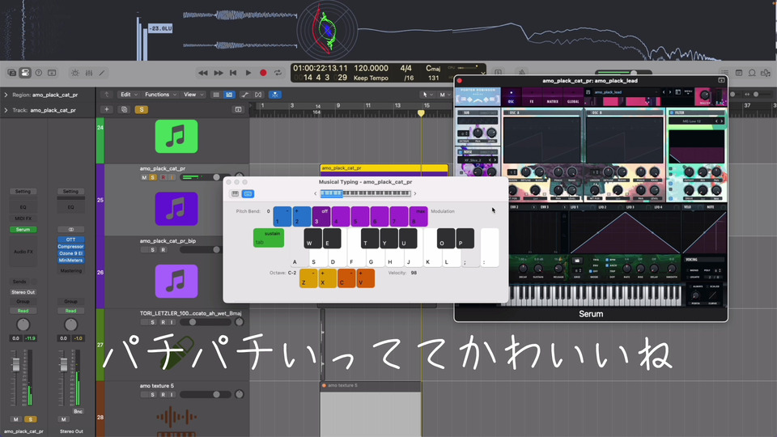
Task: Open the Editors pencil icon
Action: pyautogui.click(x=102, y=73)
